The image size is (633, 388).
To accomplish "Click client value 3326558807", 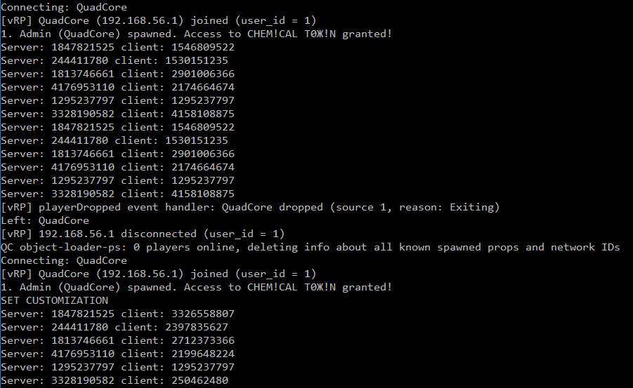I will [202, 314].
